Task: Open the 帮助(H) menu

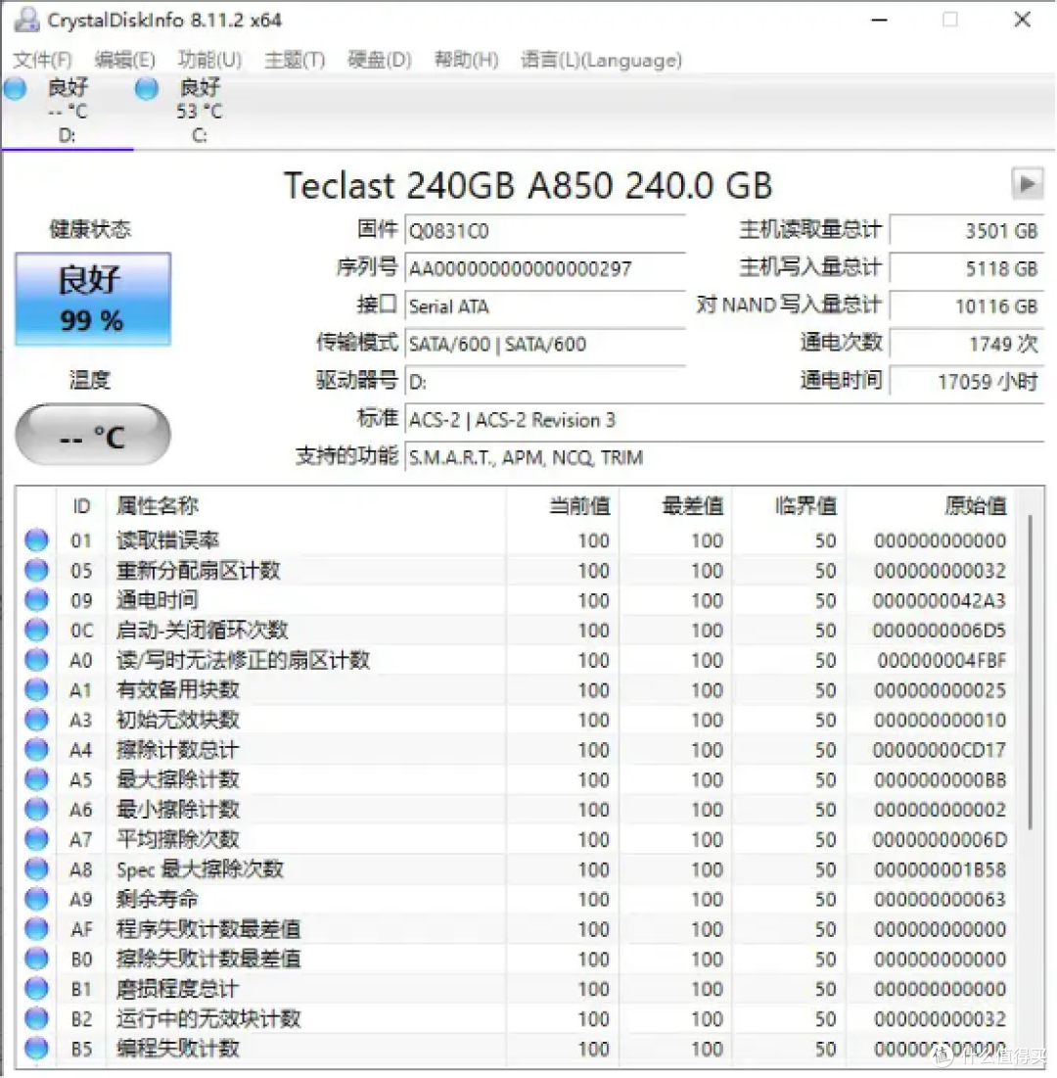Action: [466, 60]
